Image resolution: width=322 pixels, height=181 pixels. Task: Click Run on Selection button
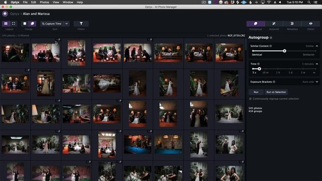pyautogui.click(x=276, y=92)
